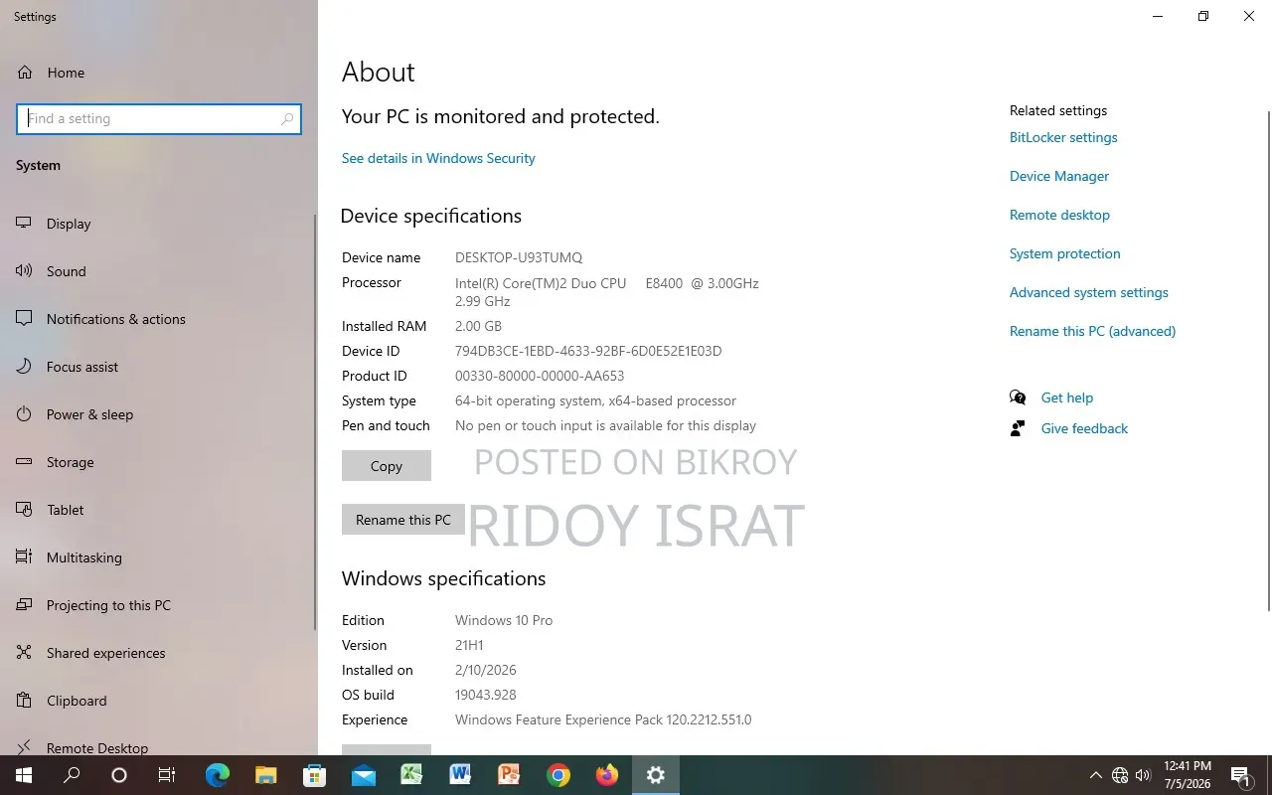
Task: Open Multitasking icon in sidebar
Action: coord(25,557)
